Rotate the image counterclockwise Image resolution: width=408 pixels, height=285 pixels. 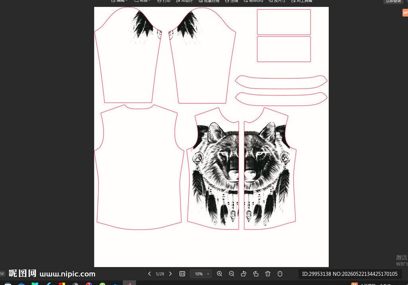[x=243, y=274]
